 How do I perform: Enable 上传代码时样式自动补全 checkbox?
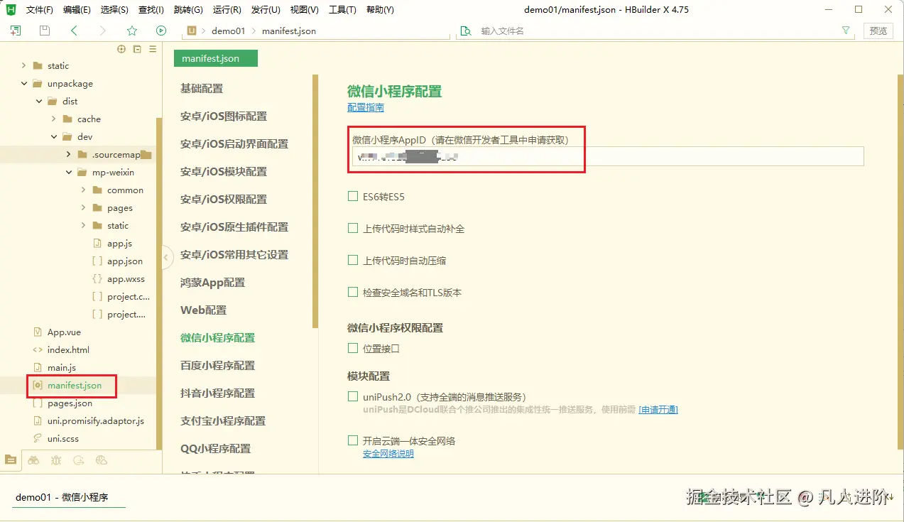point(353,228)
